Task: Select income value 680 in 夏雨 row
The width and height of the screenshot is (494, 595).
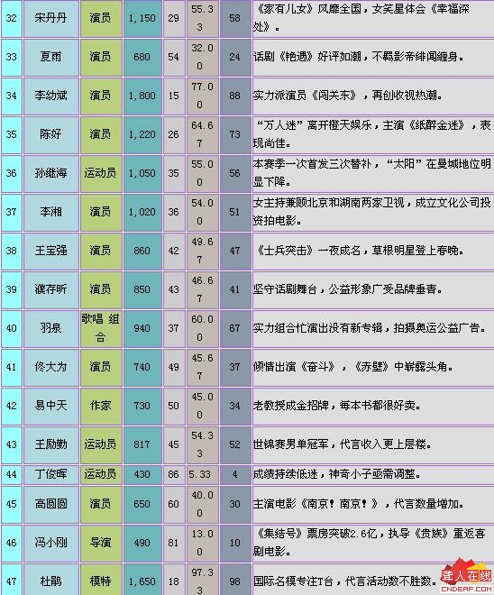Action: pos(142,57)
